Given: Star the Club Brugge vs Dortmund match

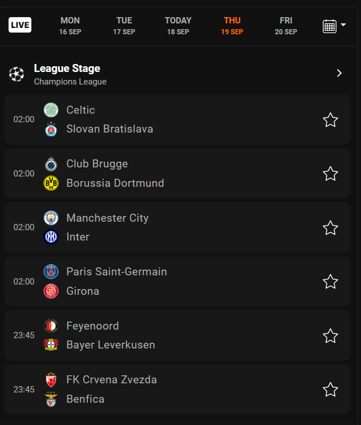Looking at the screenshot, I should 331,174.
